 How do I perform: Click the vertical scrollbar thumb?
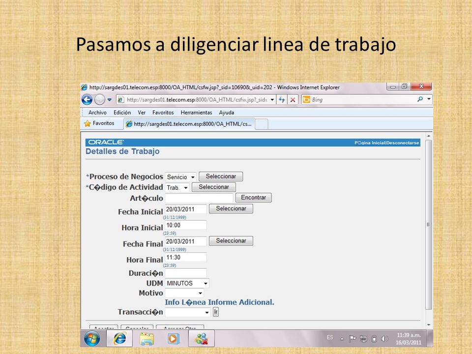(x=429, y=225)
